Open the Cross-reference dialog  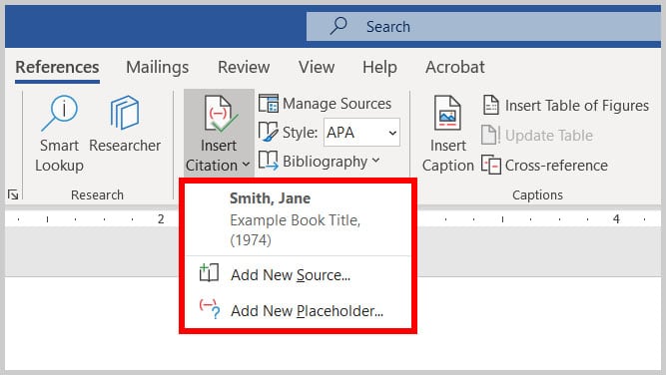pyautogui.click(x=545, y=165)
